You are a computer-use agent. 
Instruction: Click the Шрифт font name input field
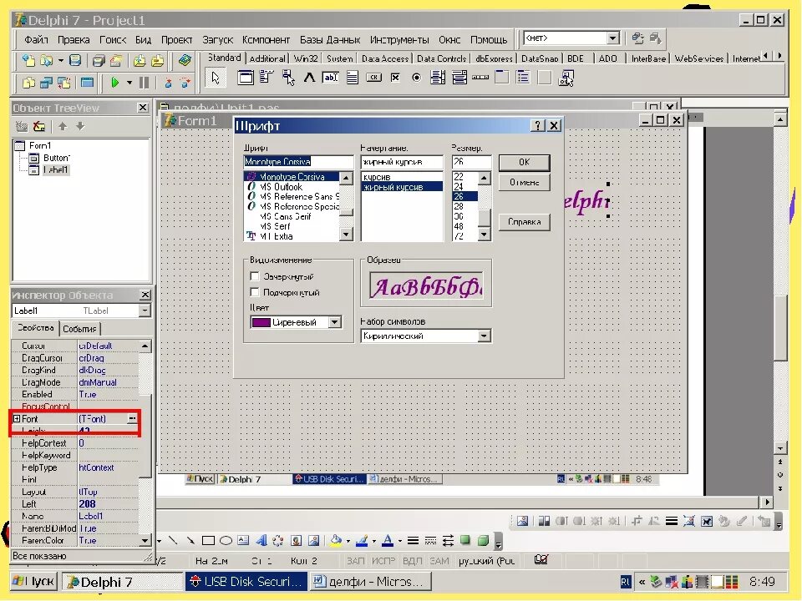click(x=298, y=162)
